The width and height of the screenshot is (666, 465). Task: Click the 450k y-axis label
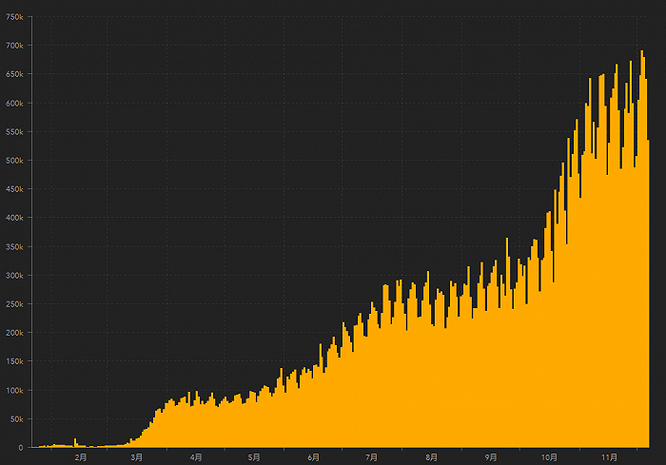click(14, 189)
